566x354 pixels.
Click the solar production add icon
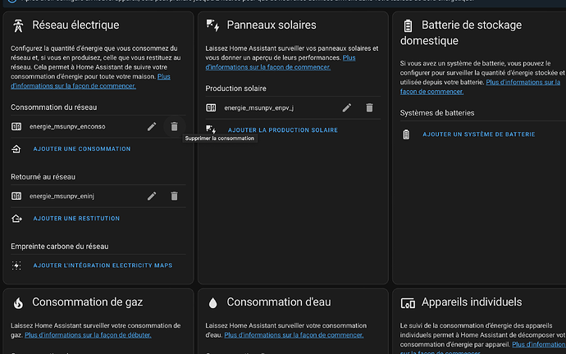click(x=211, y=129)
